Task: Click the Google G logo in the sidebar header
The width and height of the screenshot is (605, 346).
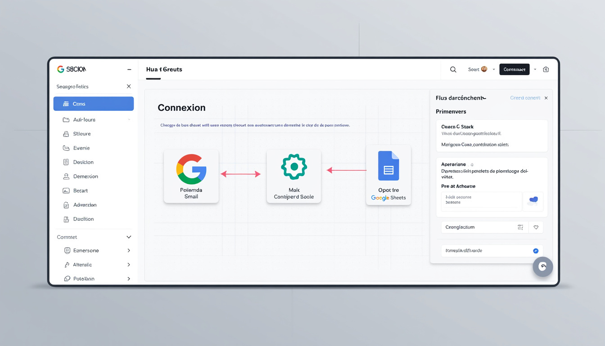Action: [61, 69]
